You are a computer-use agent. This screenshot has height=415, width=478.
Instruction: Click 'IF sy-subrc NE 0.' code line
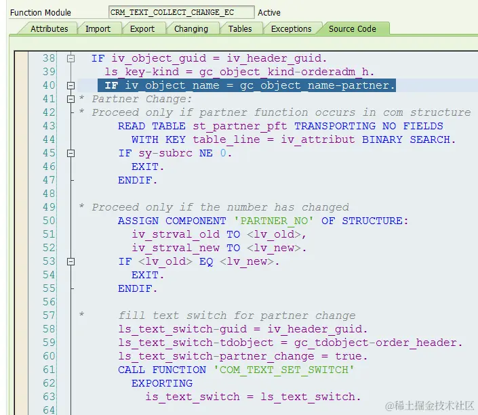(x=175, y=153)
